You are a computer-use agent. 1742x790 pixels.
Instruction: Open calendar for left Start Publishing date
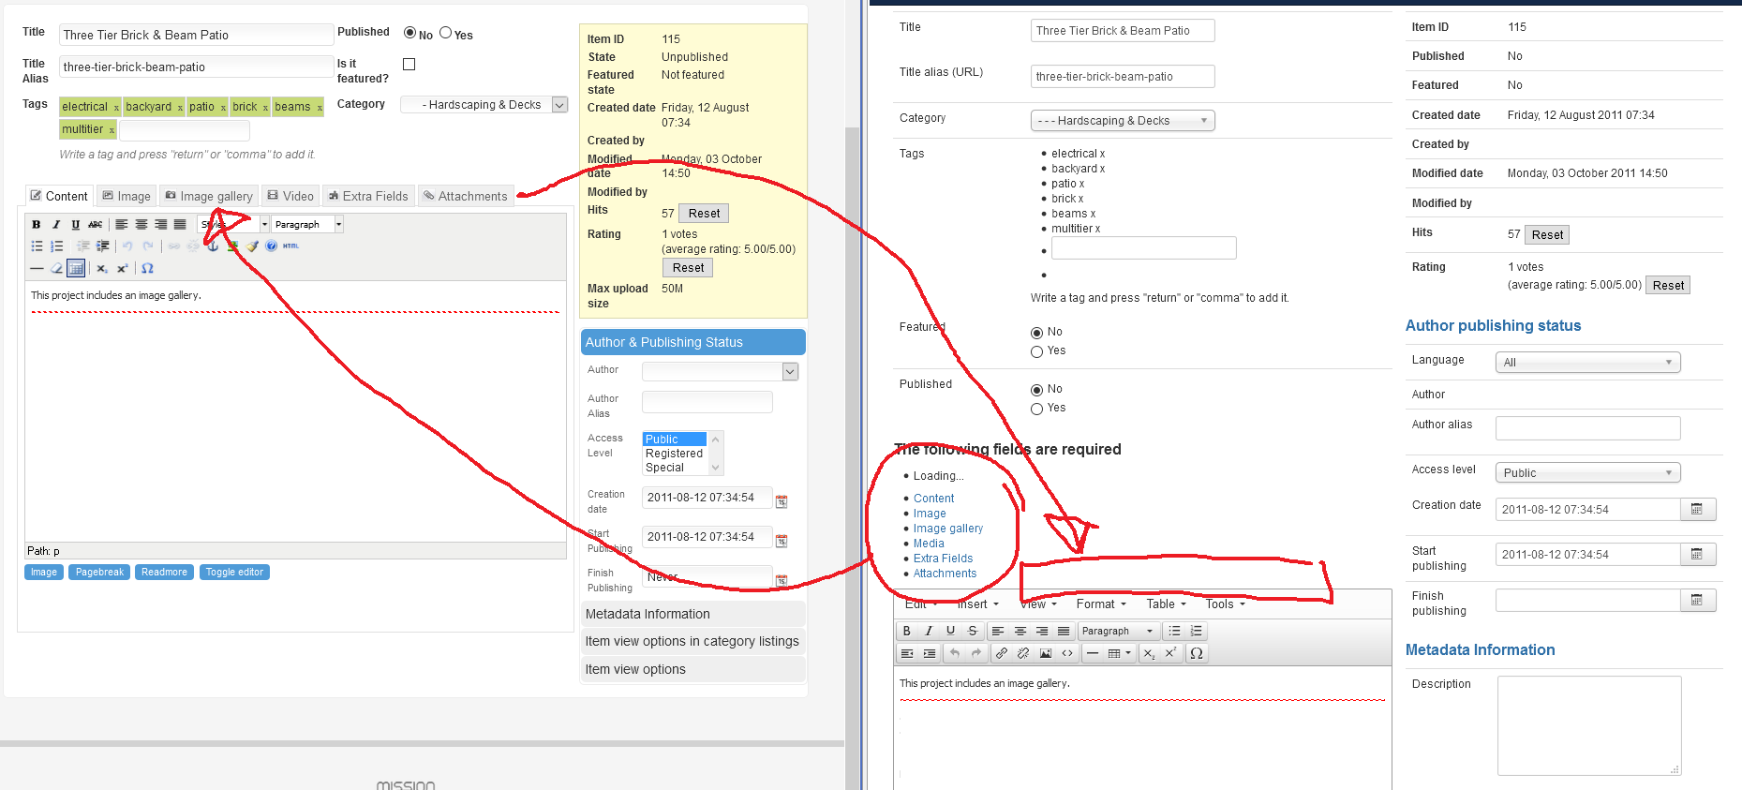[x=782, y=541]
